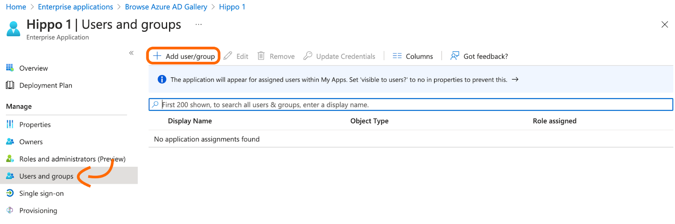Screen dimensions: 675x224
Task: Click Got feedback? link
Action: point(479,56)
